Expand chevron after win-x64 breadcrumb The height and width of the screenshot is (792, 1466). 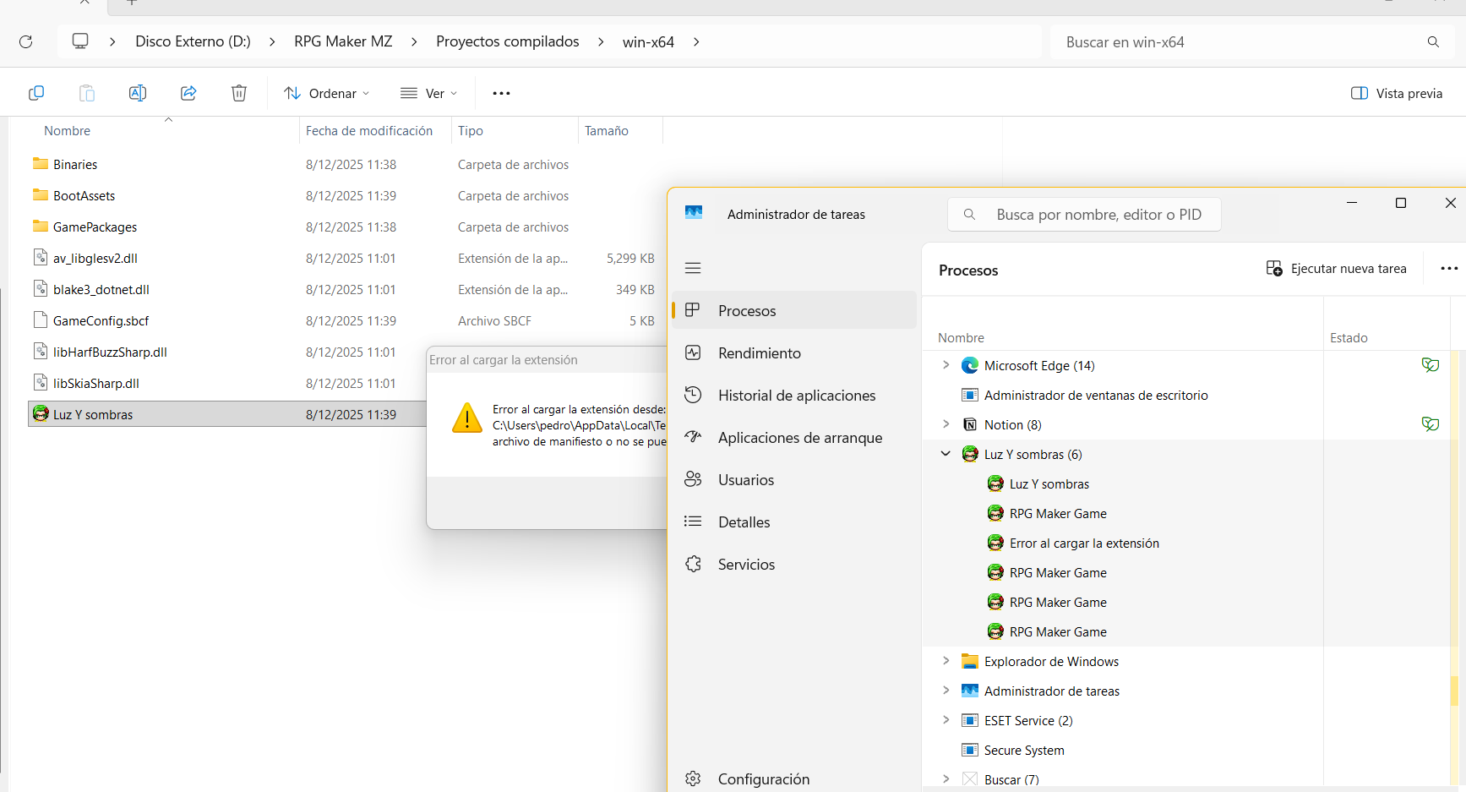tap(696, 41)
